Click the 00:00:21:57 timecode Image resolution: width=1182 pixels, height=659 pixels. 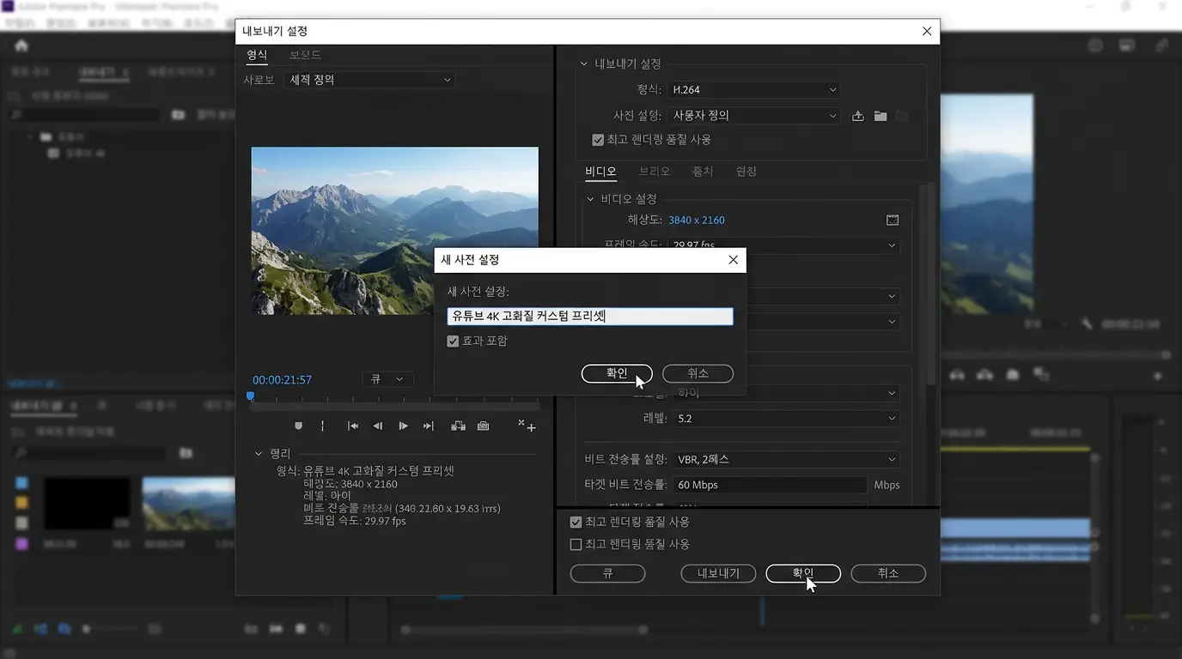tap(282, 380)
